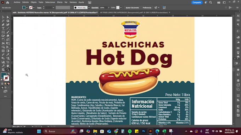Change the screen mode button

click(x=5, y=91)
